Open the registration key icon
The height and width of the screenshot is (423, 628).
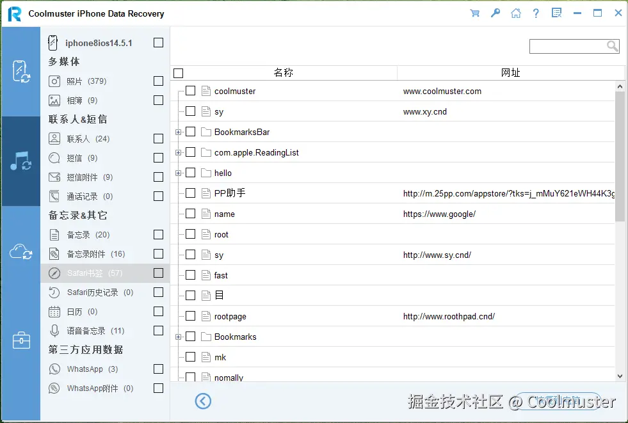495,13
